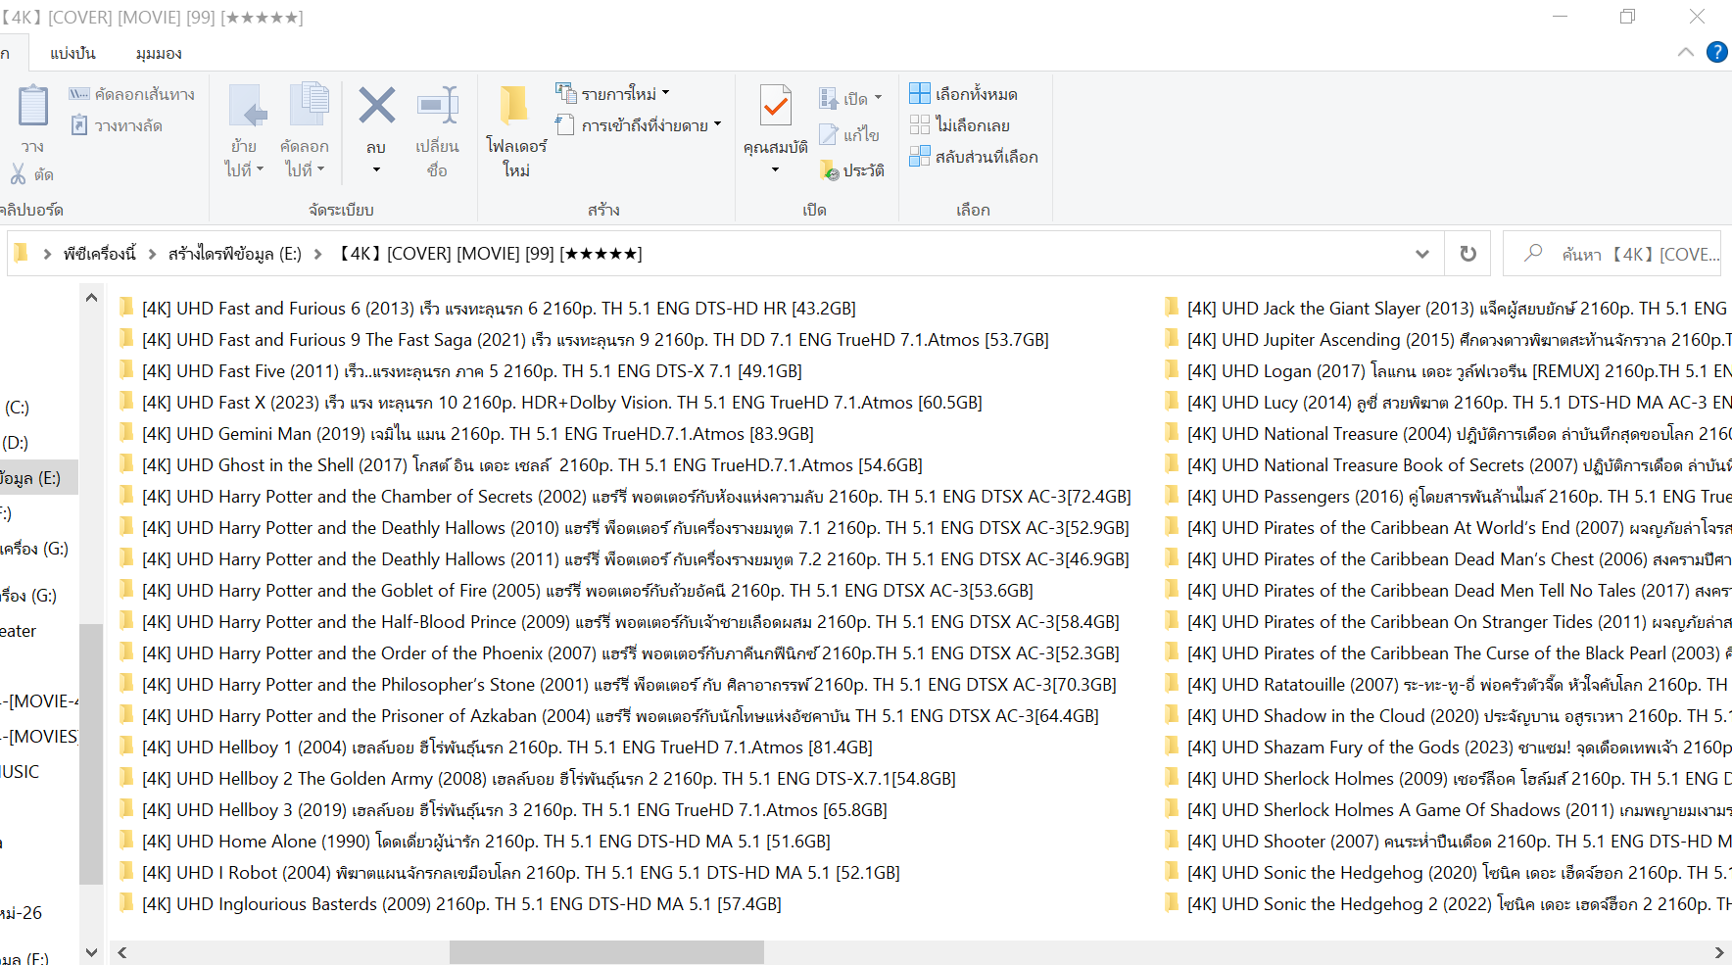
Task: Select 'Ghost in the Shell (2017)' folder
Action: 532,464
